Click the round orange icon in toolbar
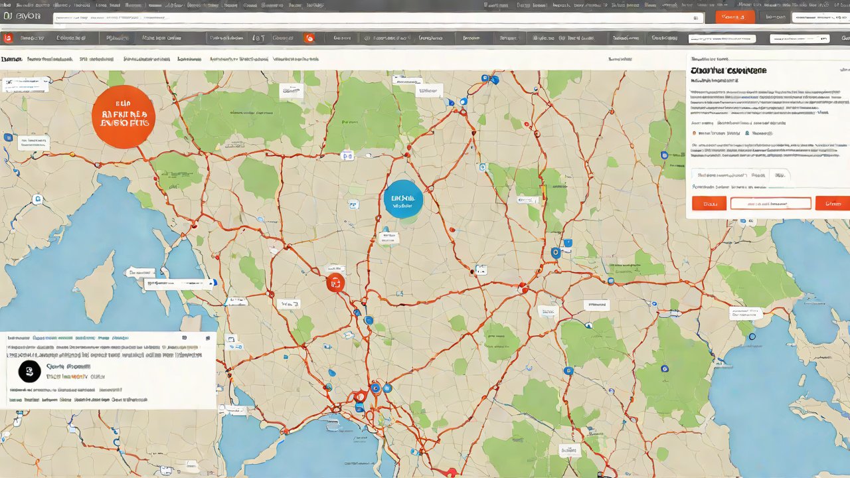Screen dimensions: 850x478 point(309,38)
